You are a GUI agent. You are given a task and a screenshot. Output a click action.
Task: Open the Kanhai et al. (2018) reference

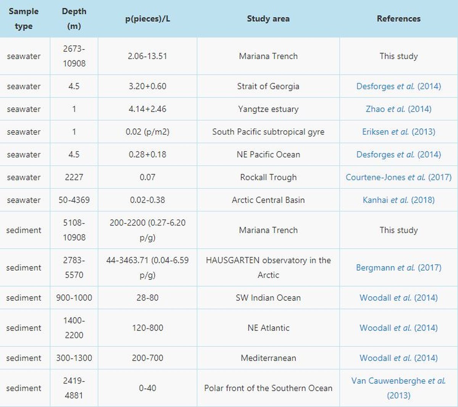tap(398, 200)
